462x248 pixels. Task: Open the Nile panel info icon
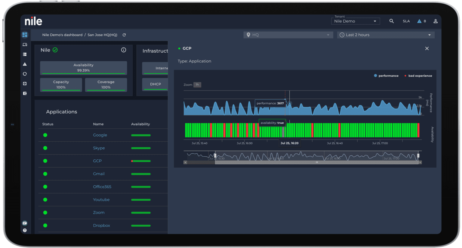124,50
